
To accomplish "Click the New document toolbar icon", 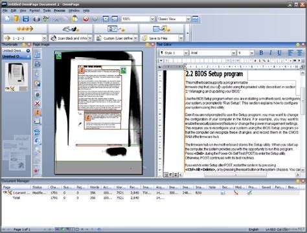I will tap(8, 19).
